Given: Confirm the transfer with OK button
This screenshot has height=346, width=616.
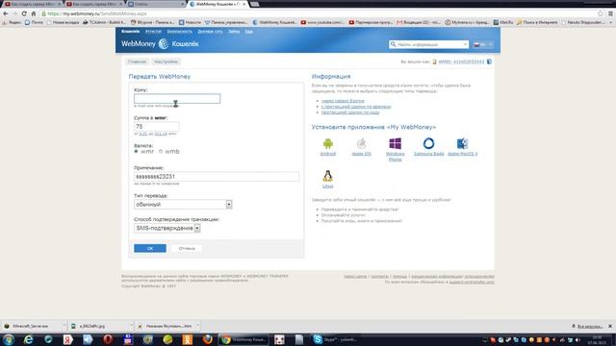Looking at the screenshot, I should click(150, 248).
